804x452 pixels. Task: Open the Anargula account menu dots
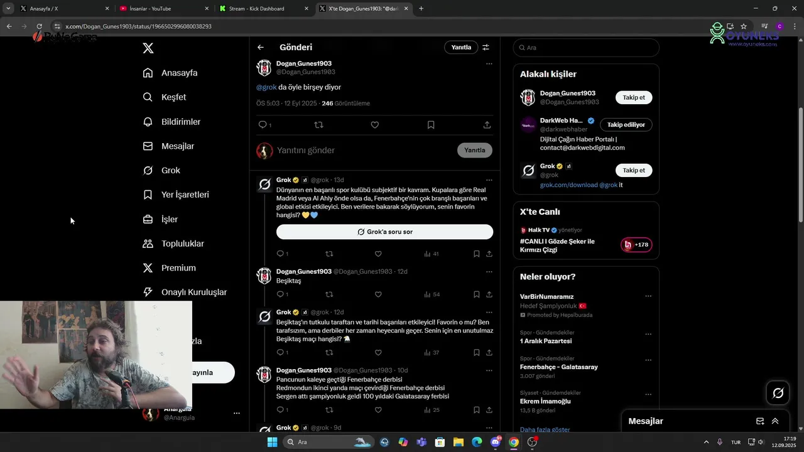pos(237,413)
